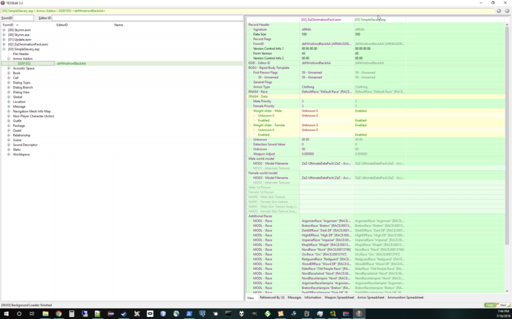The image size is (512, 319).
Task: Collapse the [03] SimpleSlavery.esp node
Action: (x=4, y=49)
